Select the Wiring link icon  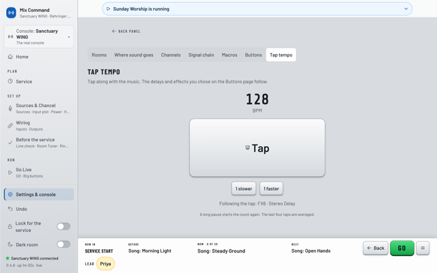(x=10, y=126)
